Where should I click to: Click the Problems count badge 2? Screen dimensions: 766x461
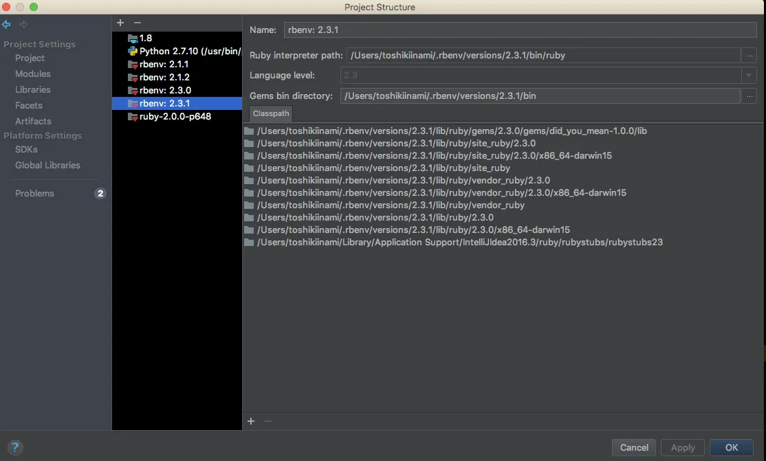pyautogui.click(x=100, y=193)
